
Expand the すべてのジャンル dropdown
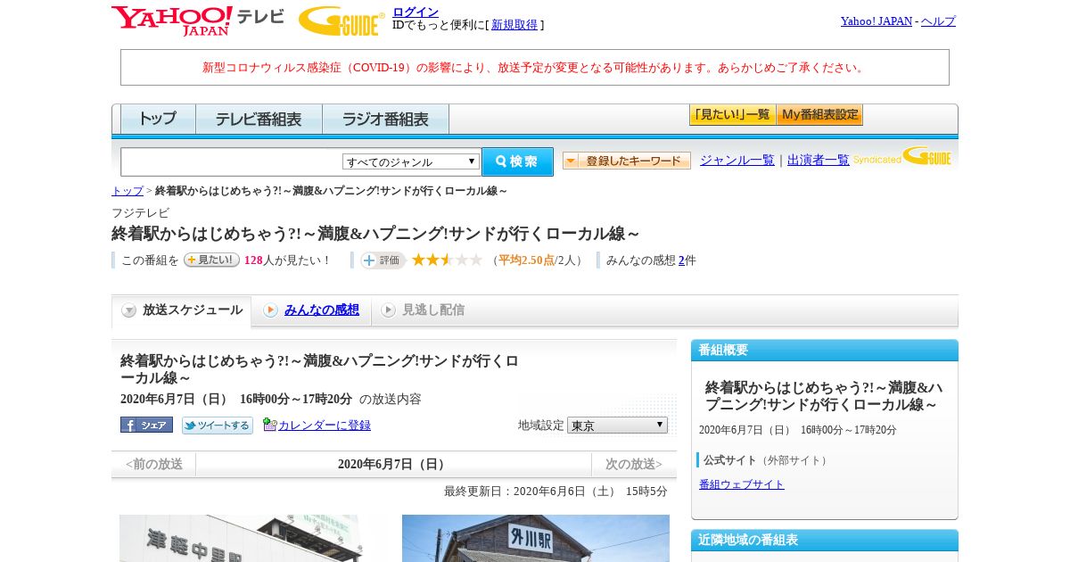[x=411, y=161]
